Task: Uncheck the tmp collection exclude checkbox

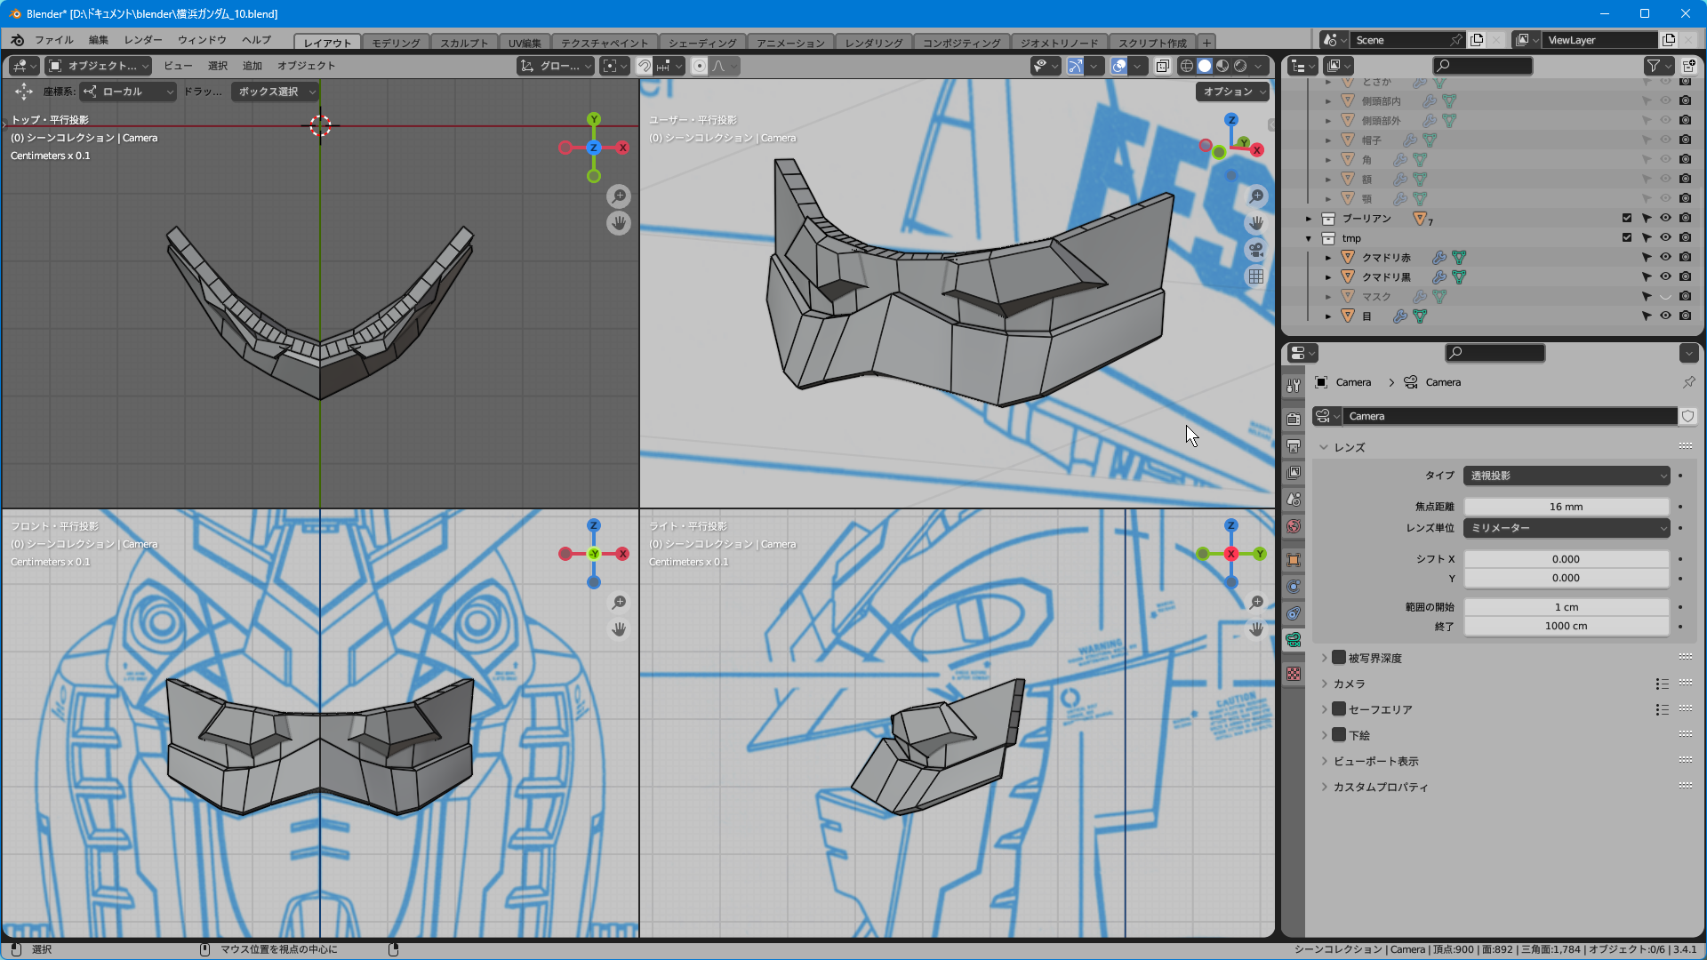Action: pos(1627,237)
